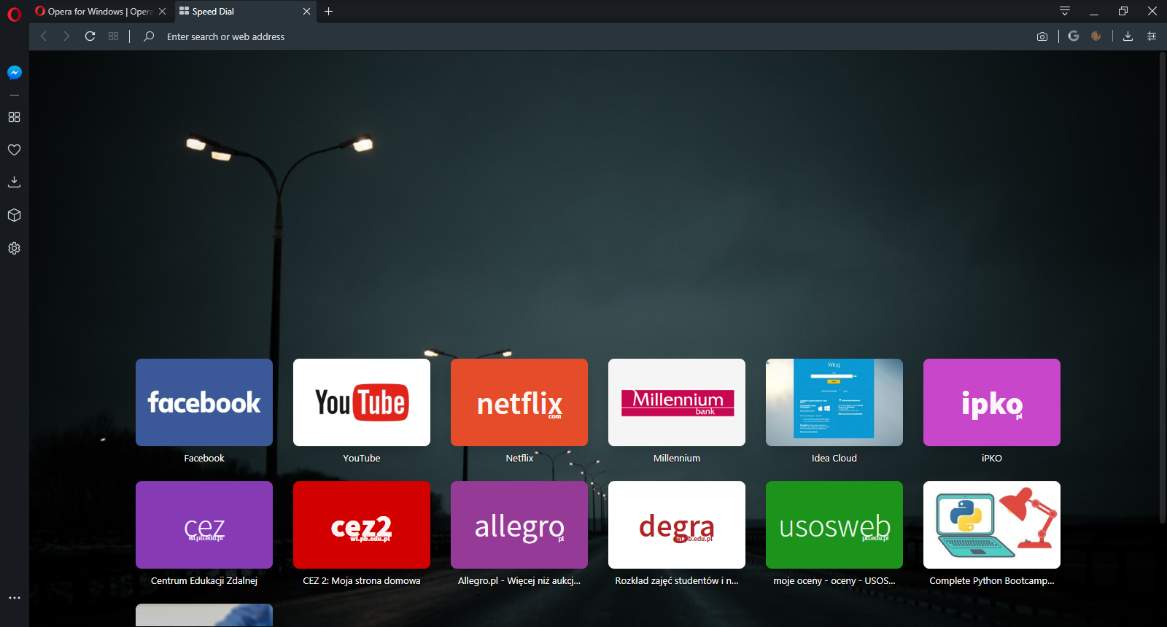The image size is (1167, 627).
Task: Open the downloads toolbar icon
Action: click(x=1128, y=36)
